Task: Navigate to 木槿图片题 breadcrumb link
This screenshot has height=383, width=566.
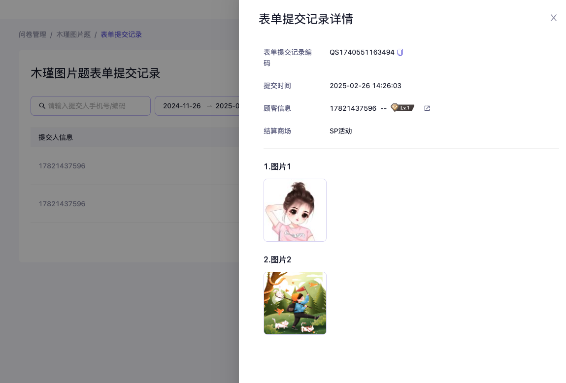Action: (x=73, y=34)
